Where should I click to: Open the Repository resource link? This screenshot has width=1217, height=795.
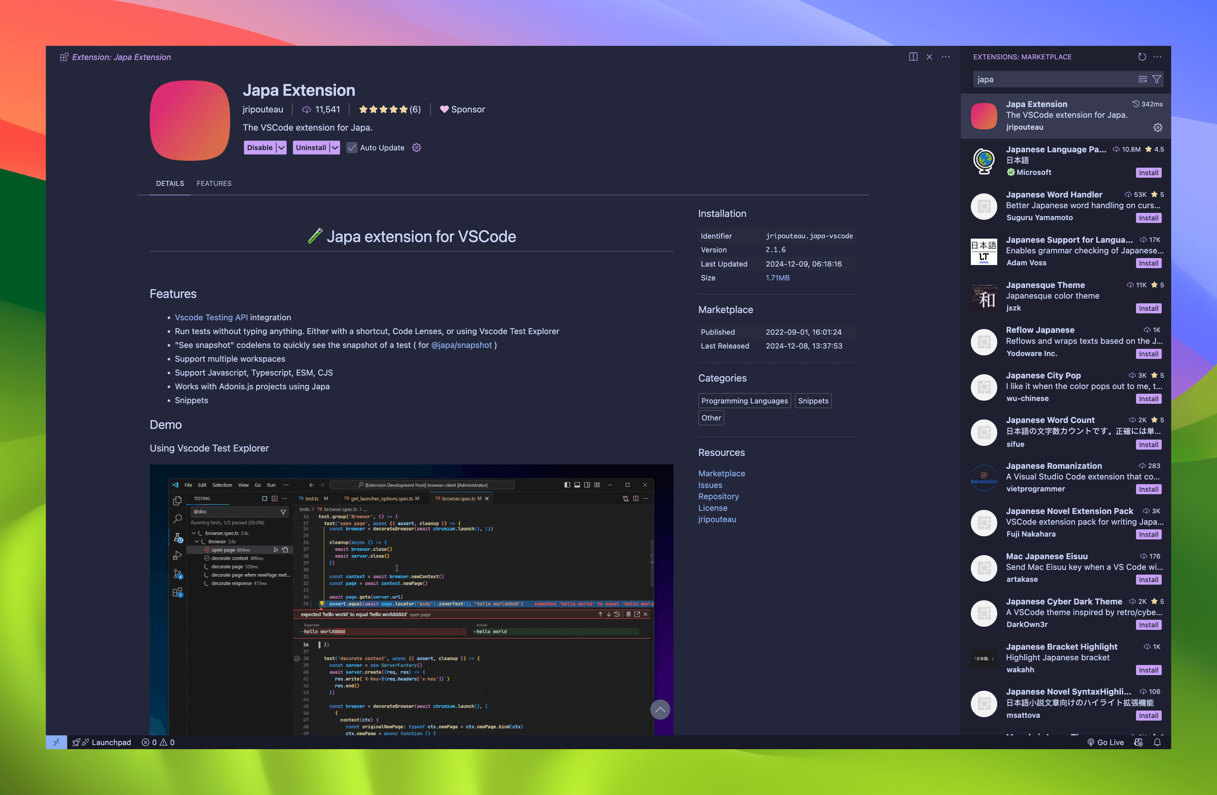click(x=718, y=496)
